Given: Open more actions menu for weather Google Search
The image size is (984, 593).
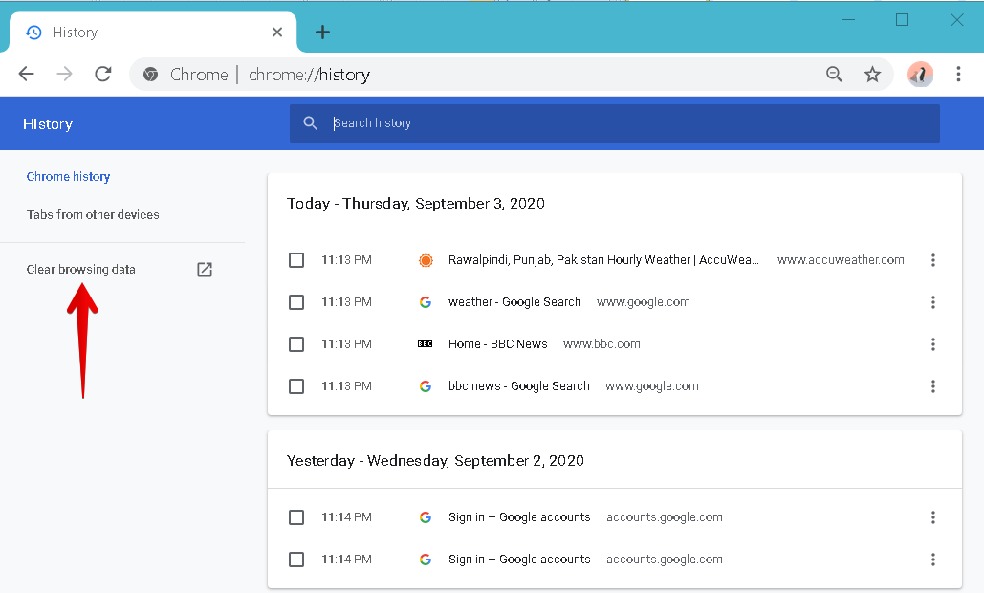Looking at the screenshot, I should coord(933,302).
